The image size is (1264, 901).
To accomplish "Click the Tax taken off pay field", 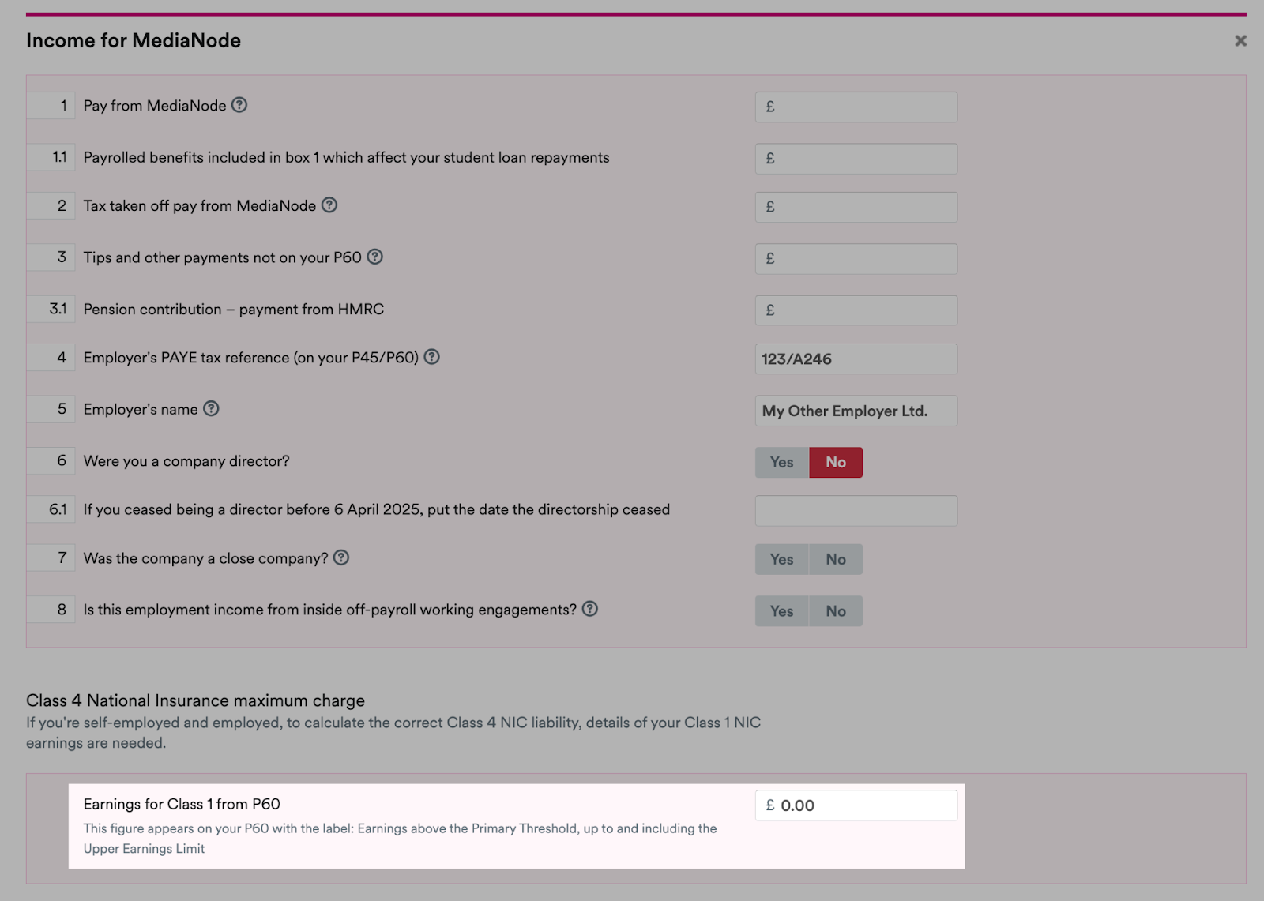I will (856, 207).
